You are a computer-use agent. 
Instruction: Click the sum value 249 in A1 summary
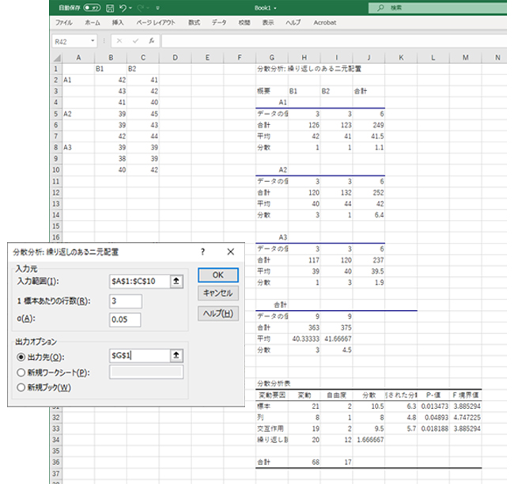(x=368, y=125)
